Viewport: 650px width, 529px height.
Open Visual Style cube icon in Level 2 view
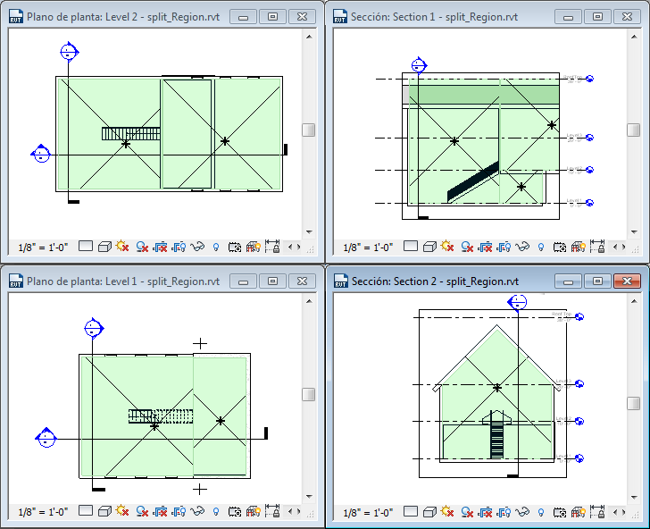coord(104,247)
